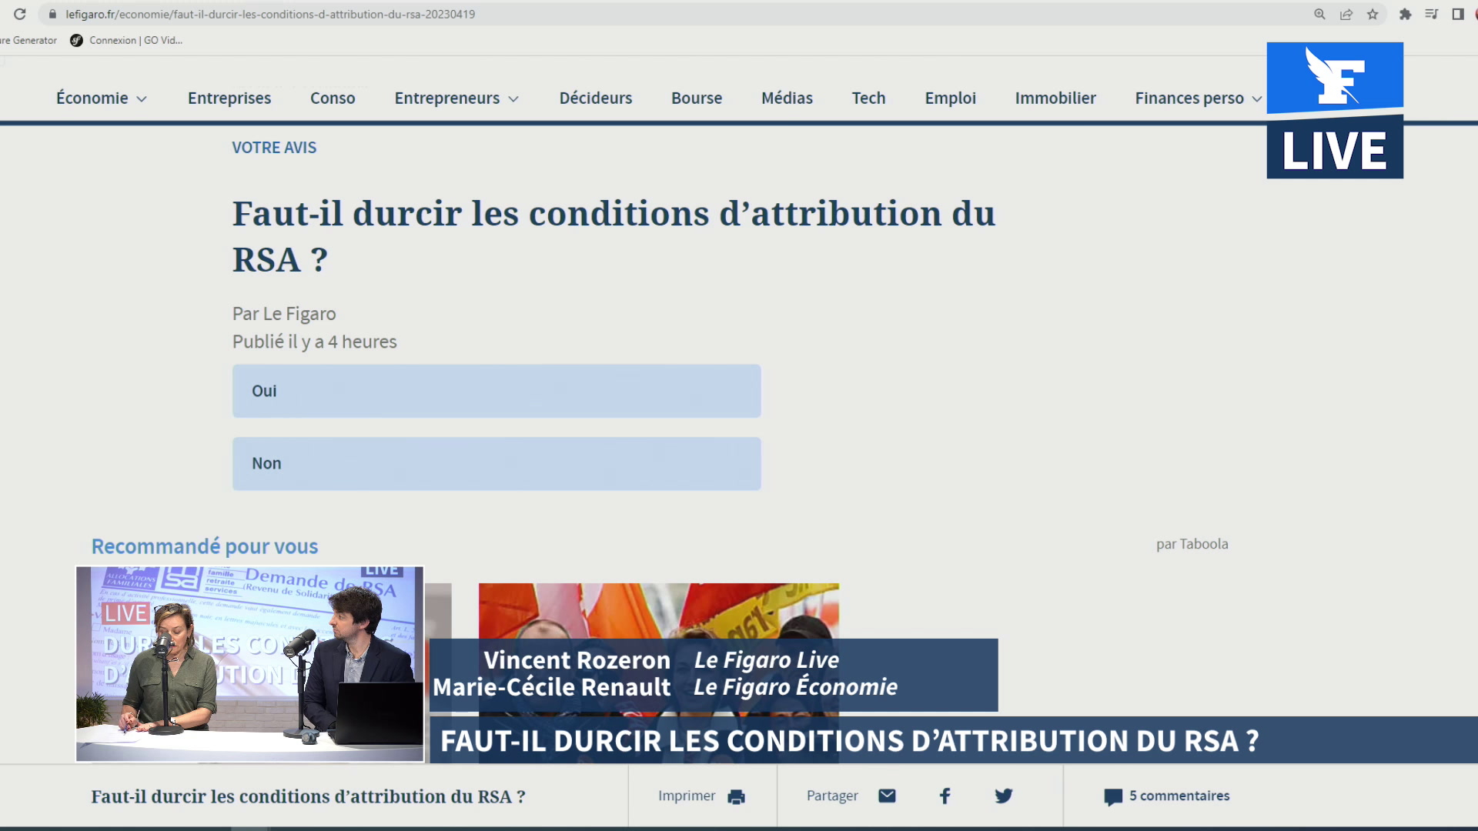The width and height of the screenshot is (1478, 831).
Task: Open the Médias section
Action: (x=787, y=98)
